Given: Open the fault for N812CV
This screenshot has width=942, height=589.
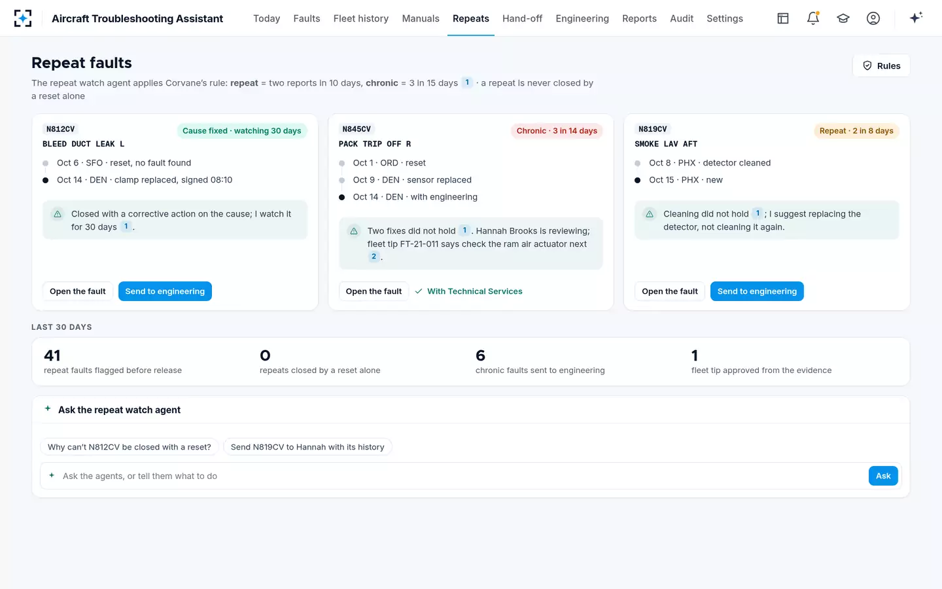Looking at the screenshot, I should click(78, 291).
